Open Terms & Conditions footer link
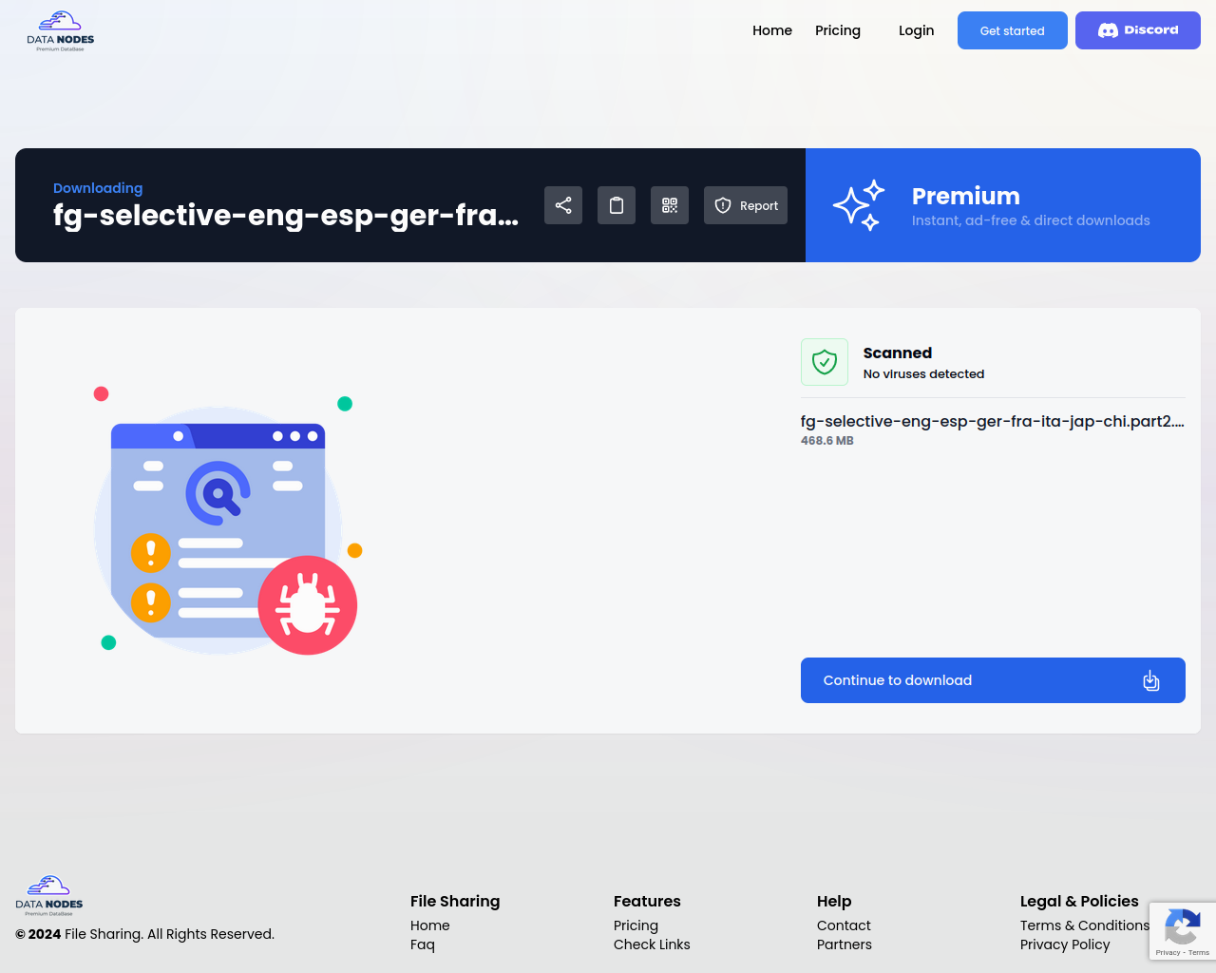Screen dimensions: 1216x973 pyautogui.click(x=1085, y=925)
